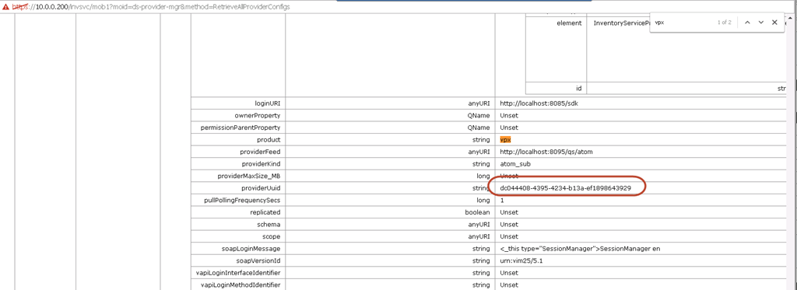Click providerMaxSize_MB property label
This screenshot has height=290, width=797.
click(249, 176)
